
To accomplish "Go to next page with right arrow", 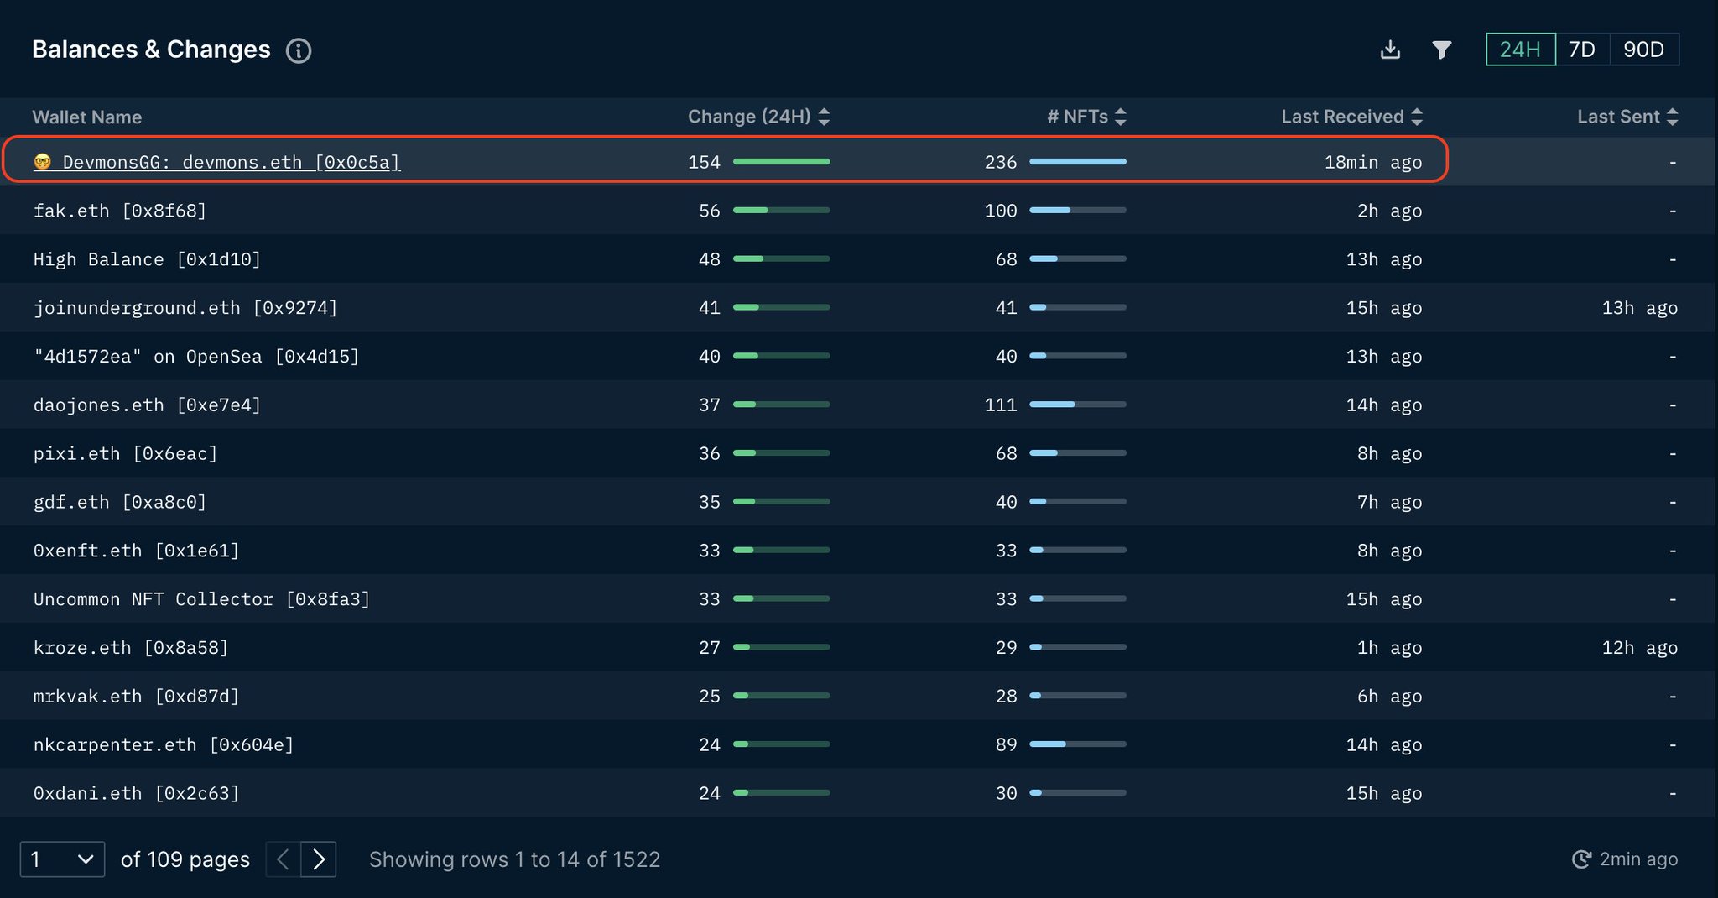I will 319,859.
